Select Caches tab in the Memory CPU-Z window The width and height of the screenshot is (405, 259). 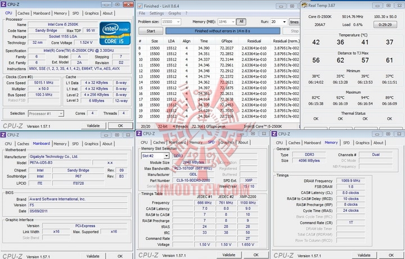294,143
